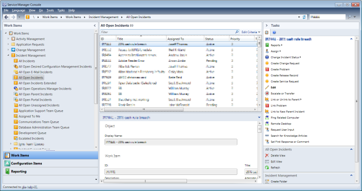Viewport: 362px width, 191px height.
Task: Open the Go menu
Action: (41, 11)
